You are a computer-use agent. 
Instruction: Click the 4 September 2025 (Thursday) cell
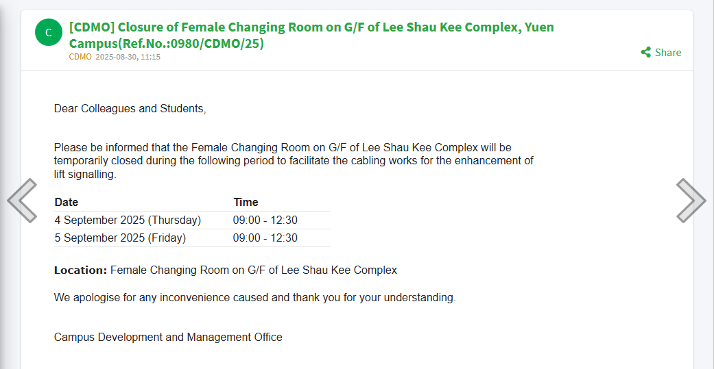click(x=128, y=220)
